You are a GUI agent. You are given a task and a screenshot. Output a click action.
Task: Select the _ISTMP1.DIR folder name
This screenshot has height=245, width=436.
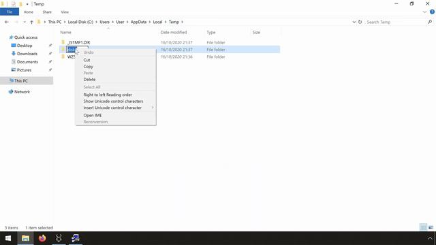click(x=79, y=42)
